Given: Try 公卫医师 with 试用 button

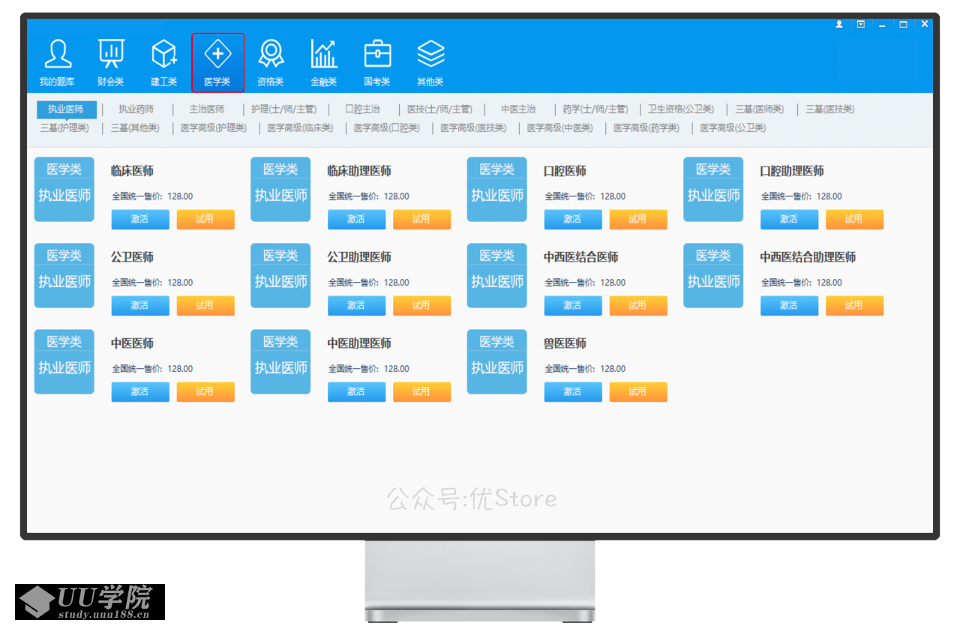Looking at the screenshot, I should click(205, 305).
